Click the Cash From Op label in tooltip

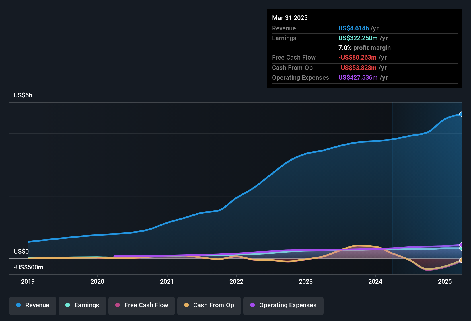(x=292, y=68)
